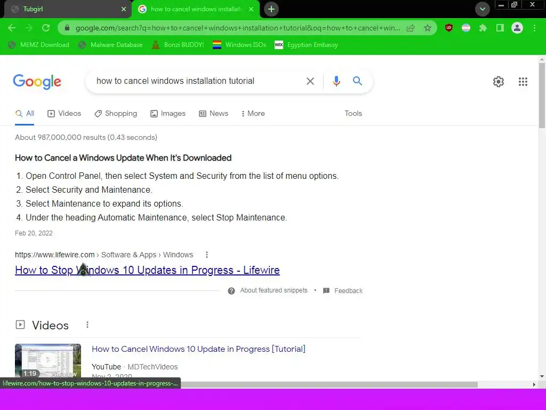Go back with the browser back arrow
The image size is (546, 410).
[12, 28]
